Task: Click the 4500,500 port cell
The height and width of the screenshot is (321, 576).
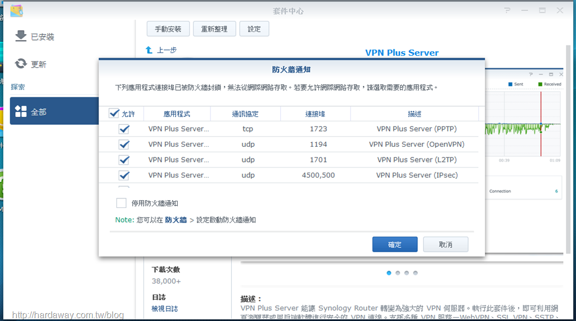Action: [x=318, y=175]
